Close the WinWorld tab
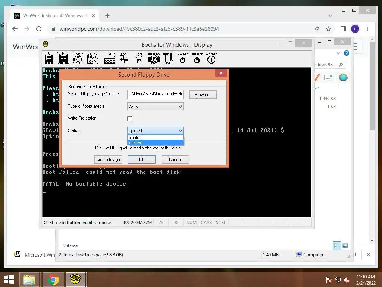 coord(93,16)
